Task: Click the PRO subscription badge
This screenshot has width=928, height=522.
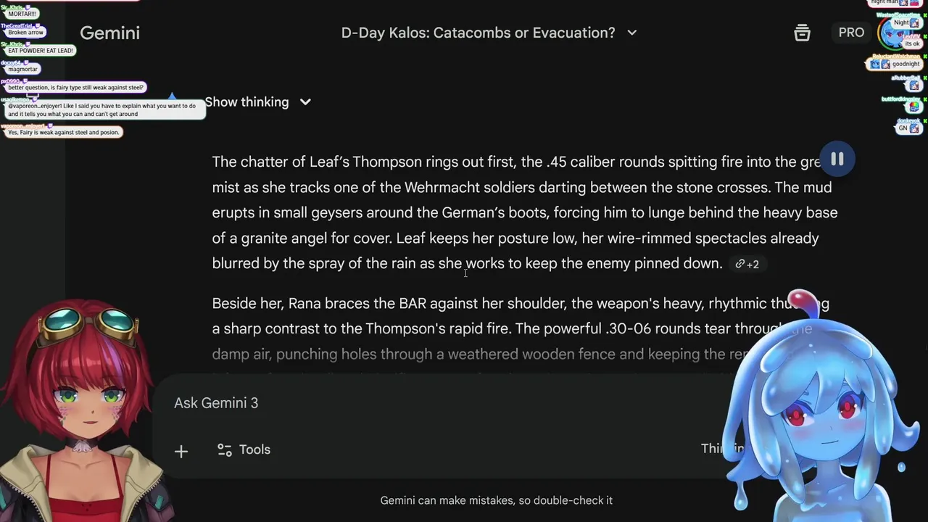Action: click(851, 33)
